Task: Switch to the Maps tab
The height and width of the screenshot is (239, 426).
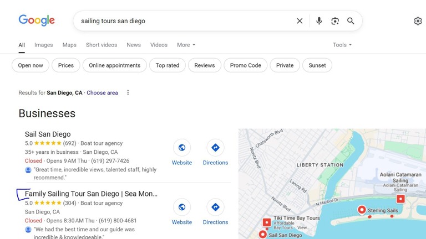Action: click(x=69, y=45)
